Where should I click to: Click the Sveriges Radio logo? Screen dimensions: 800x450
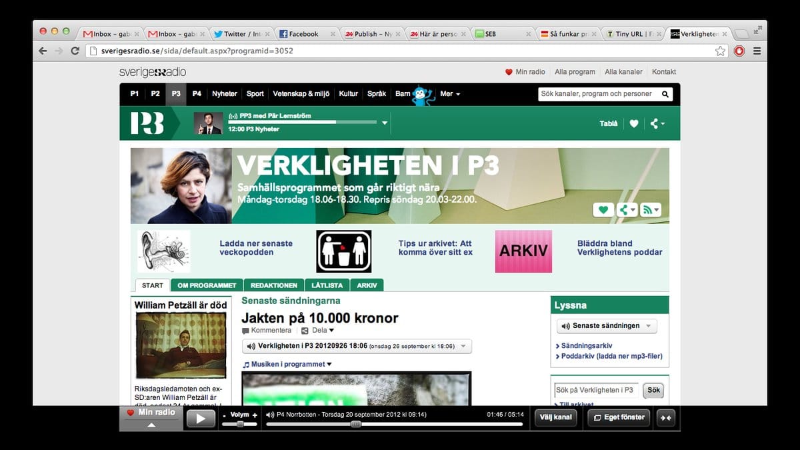tap(153, 72)
